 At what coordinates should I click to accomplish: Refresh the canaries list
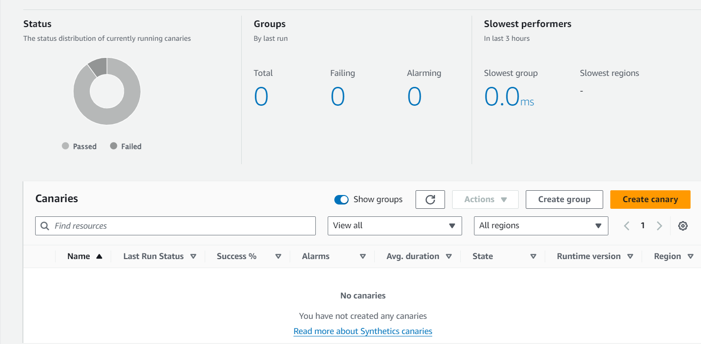click(430, 199)
